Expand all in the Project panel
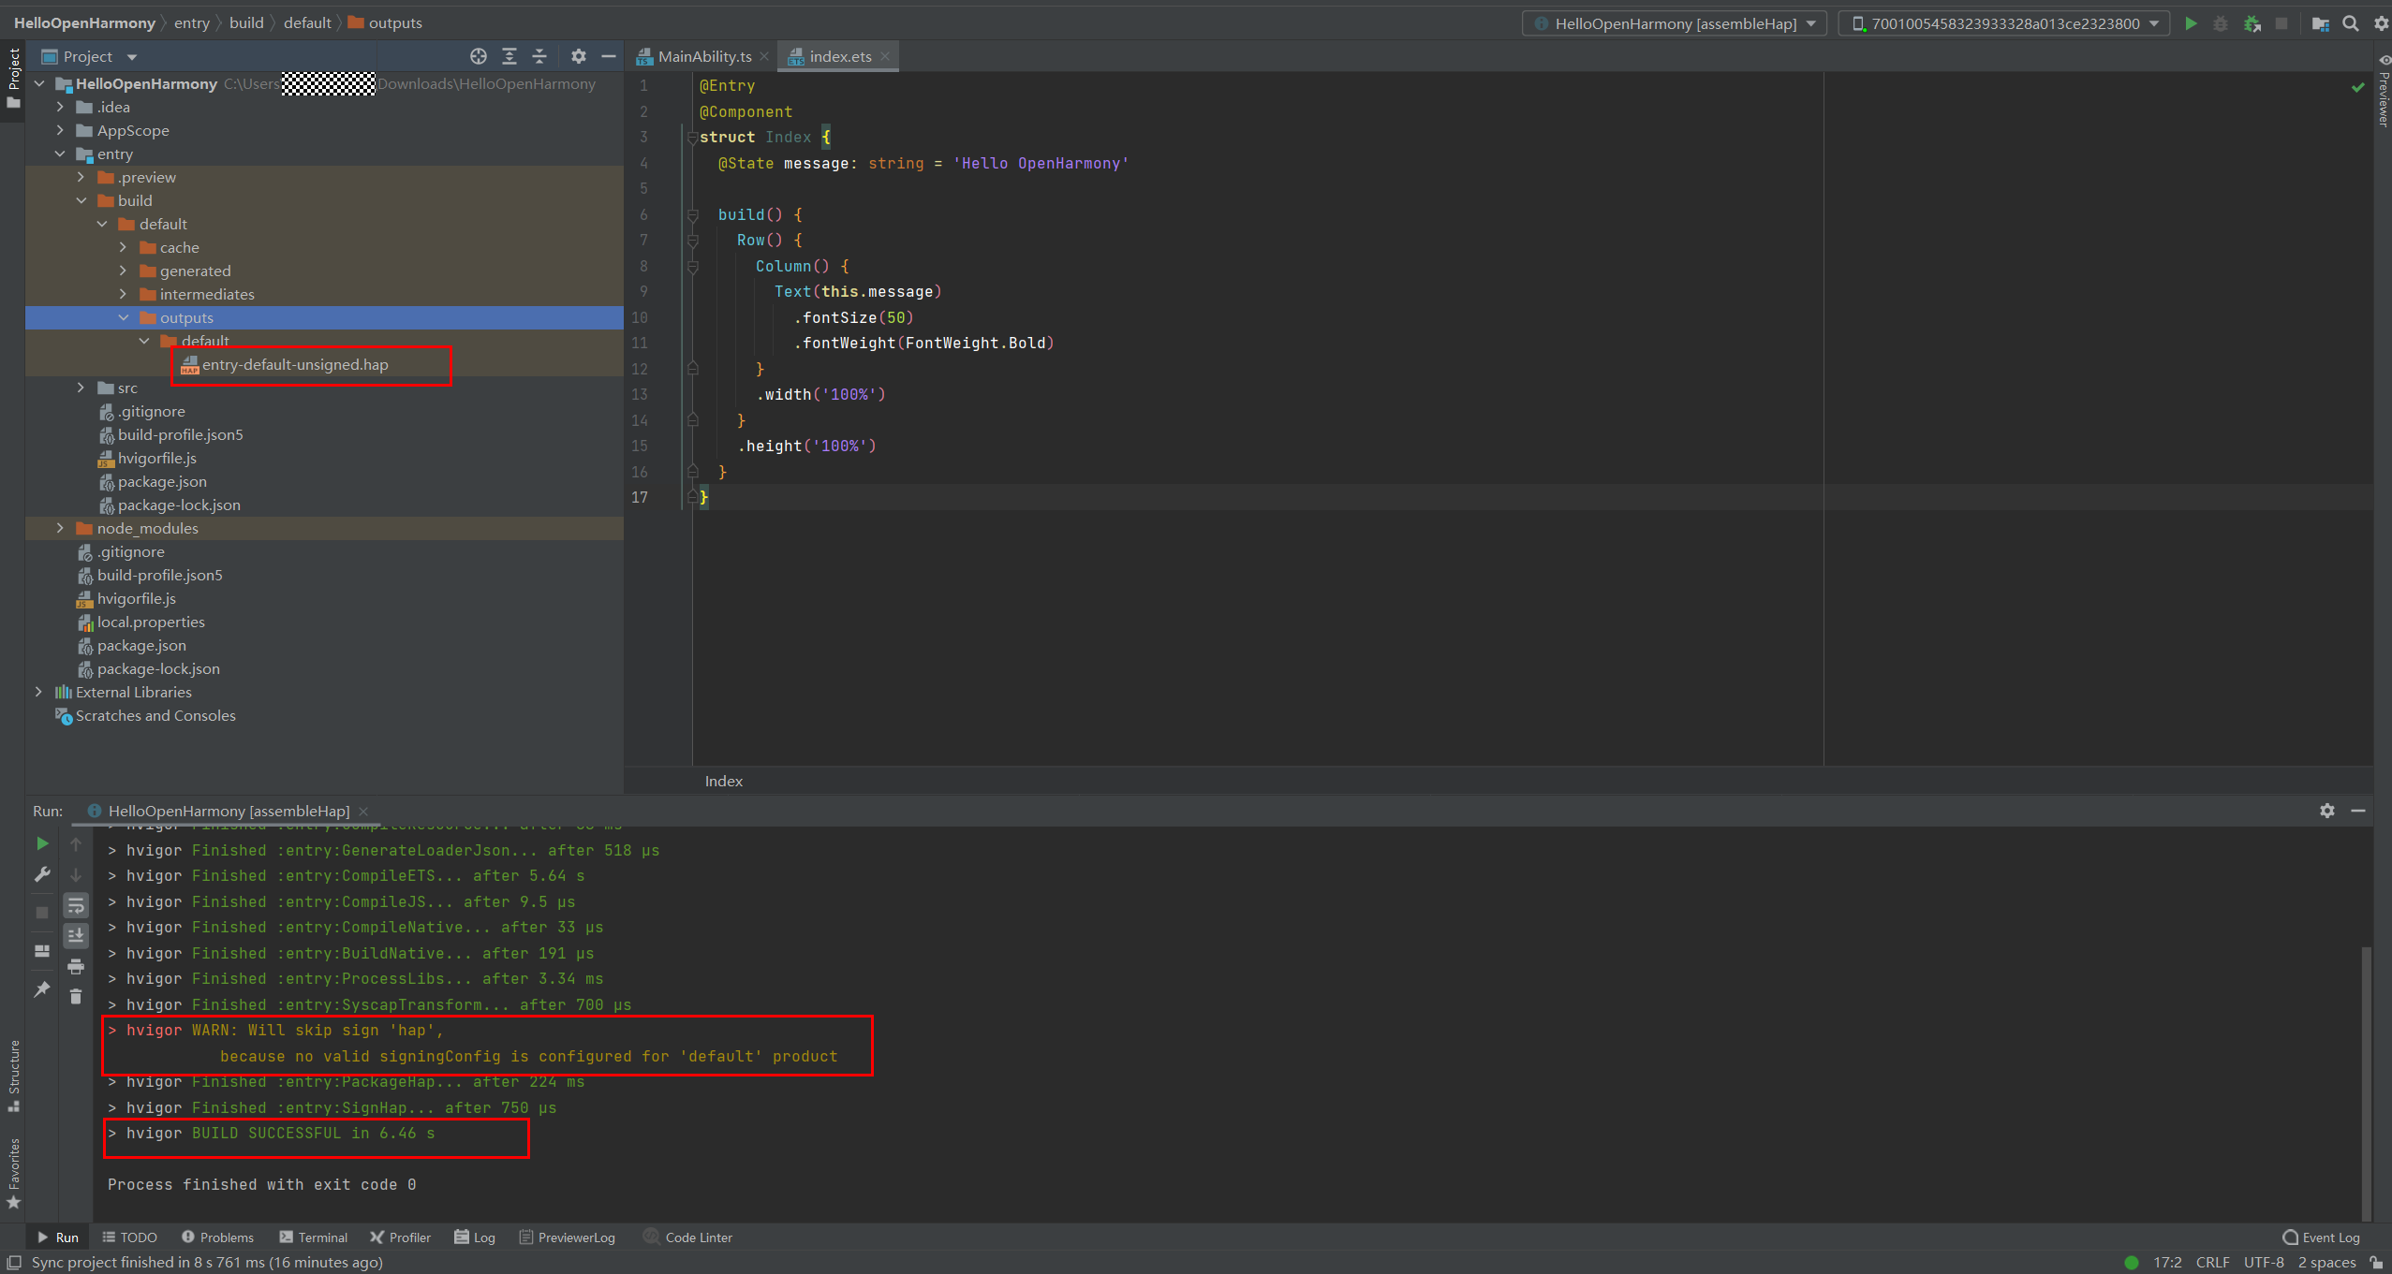Image resolution: width=2392 pixels, height=1274 pixels. (x=509, y=56)
